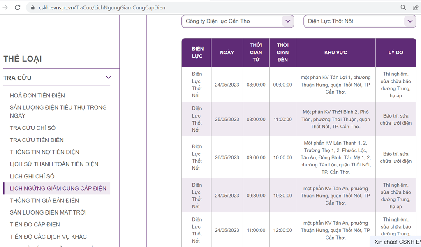The width and height of the screenshot is (421, 247).
Task: Click the 26/05/2023 row reason cell
Action: (x=396, y=157)
